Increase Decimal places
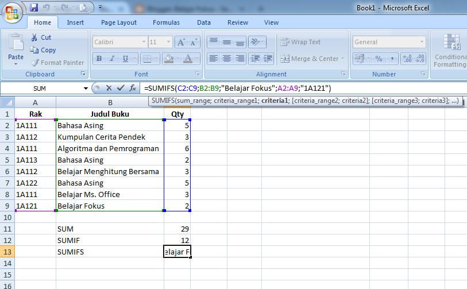This screenshot has width=467, height=289. coord(407,59)
